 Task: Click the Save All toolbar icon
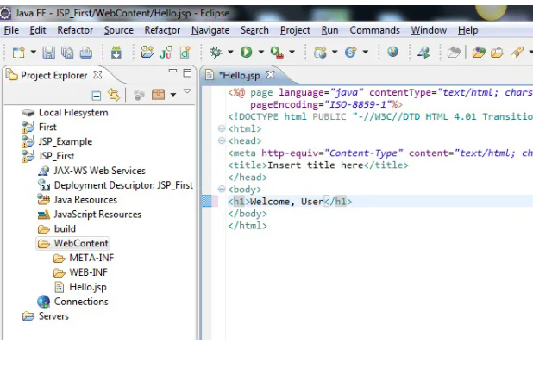click(x=66, y=53)
